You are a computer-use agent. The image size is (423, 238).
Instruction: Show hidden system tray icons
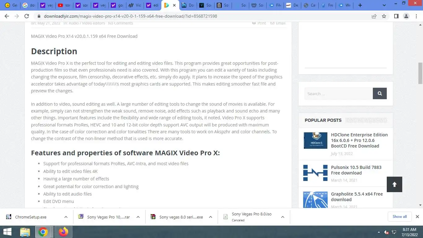coord(379,232)
